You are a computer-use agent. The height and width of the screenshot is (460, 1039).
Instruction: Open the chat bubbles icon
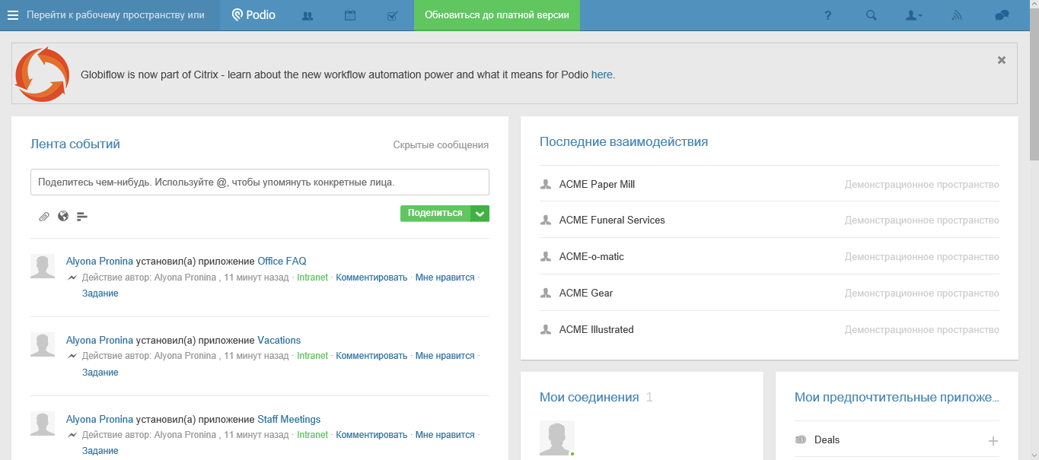[x=1002, y=15]
